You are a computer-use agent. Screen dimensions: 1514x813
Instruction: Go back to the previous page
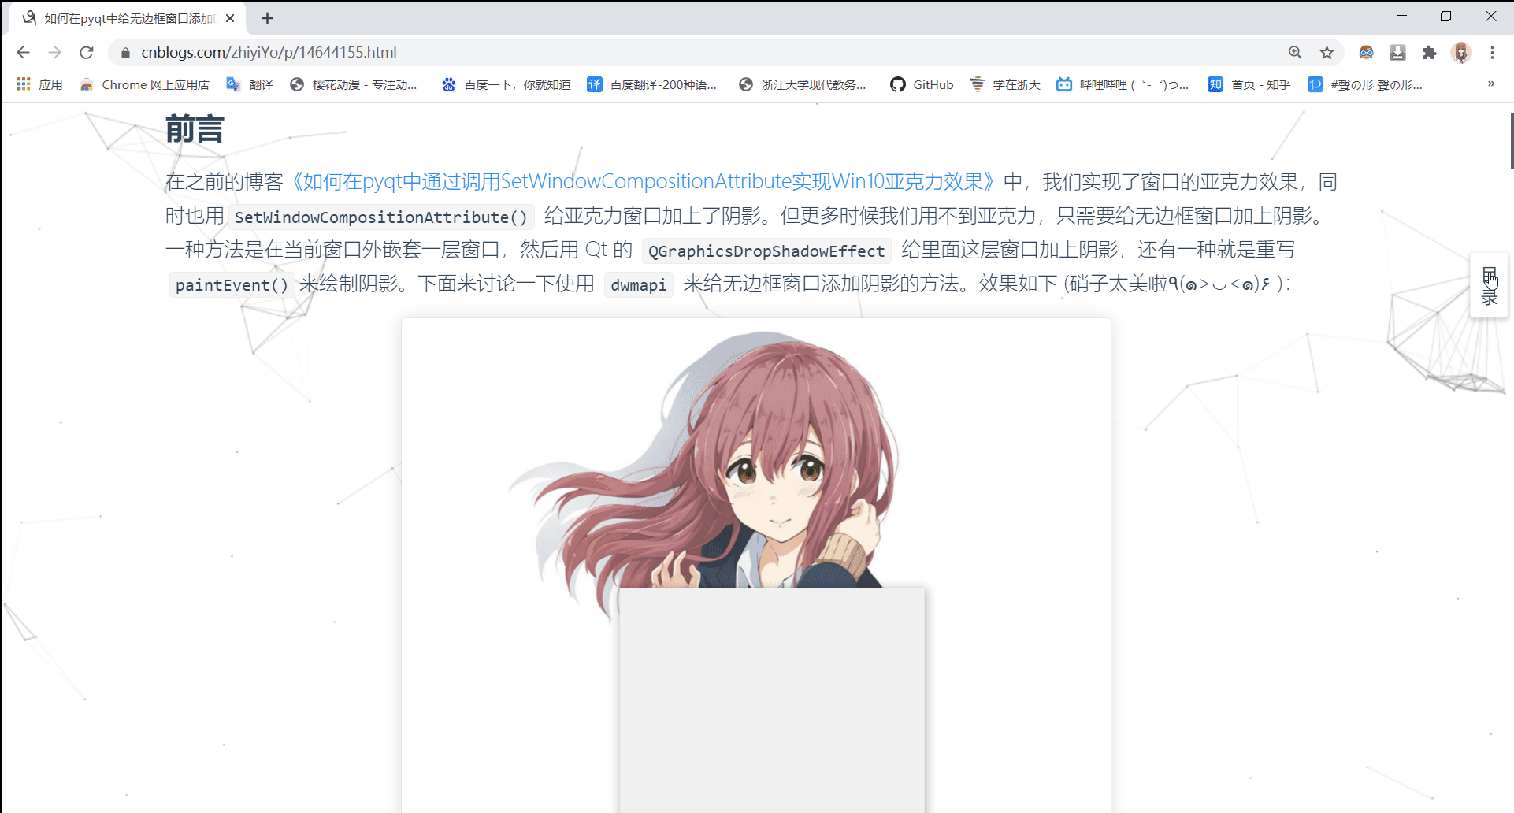tap(23, 52)
